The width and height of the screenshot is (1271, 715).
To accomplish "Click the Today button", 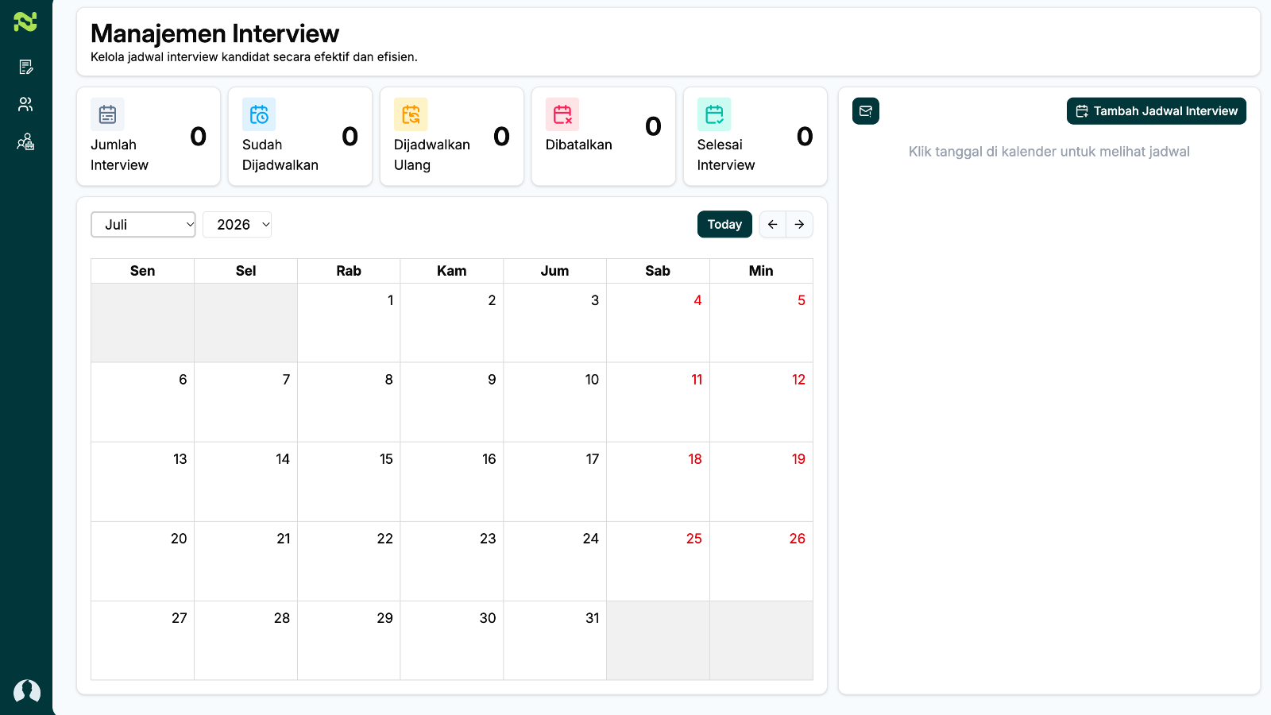I will (724, 225).
